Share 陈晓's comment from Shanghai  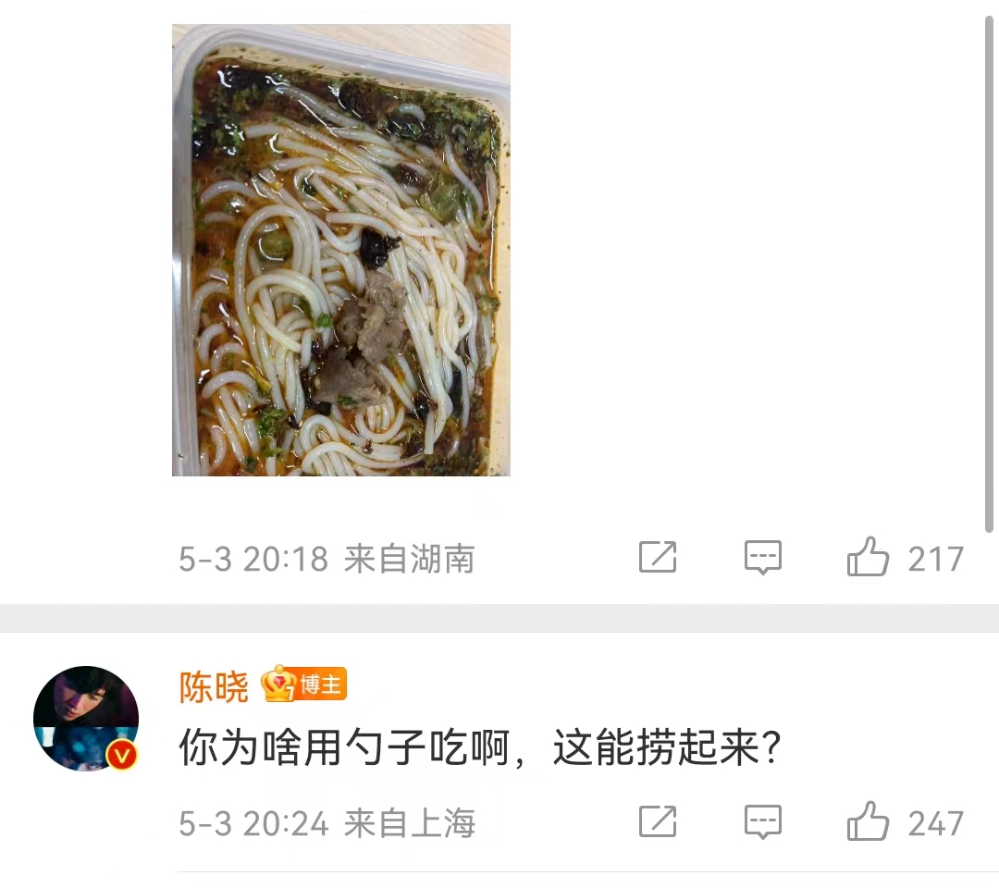(x=658, y=821)
